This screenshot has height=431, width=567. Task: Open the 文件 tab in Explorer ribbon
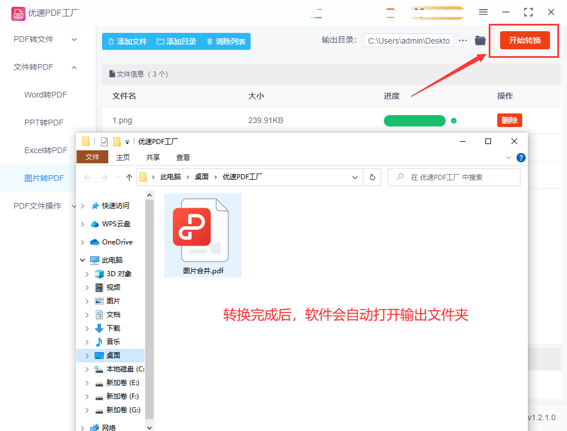[x=92, y=157]
